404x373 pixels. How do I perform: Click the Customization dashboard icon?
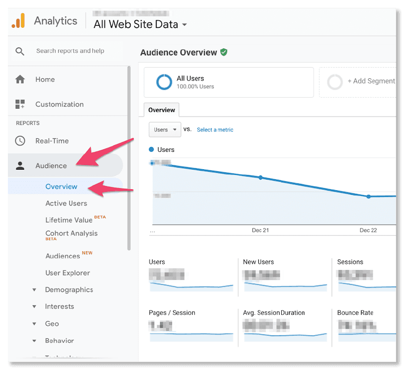[20, 104]
